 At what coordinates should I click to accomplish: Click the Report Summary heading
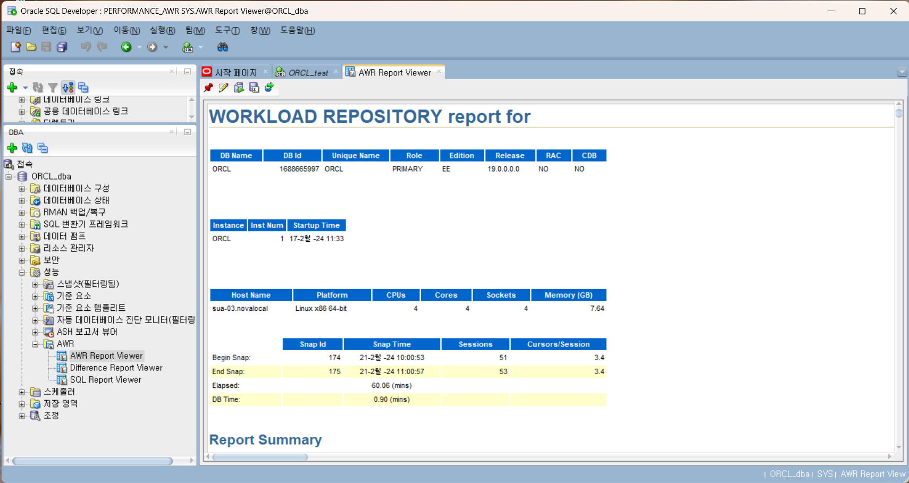pyautogui.click(x=265, y=440)
